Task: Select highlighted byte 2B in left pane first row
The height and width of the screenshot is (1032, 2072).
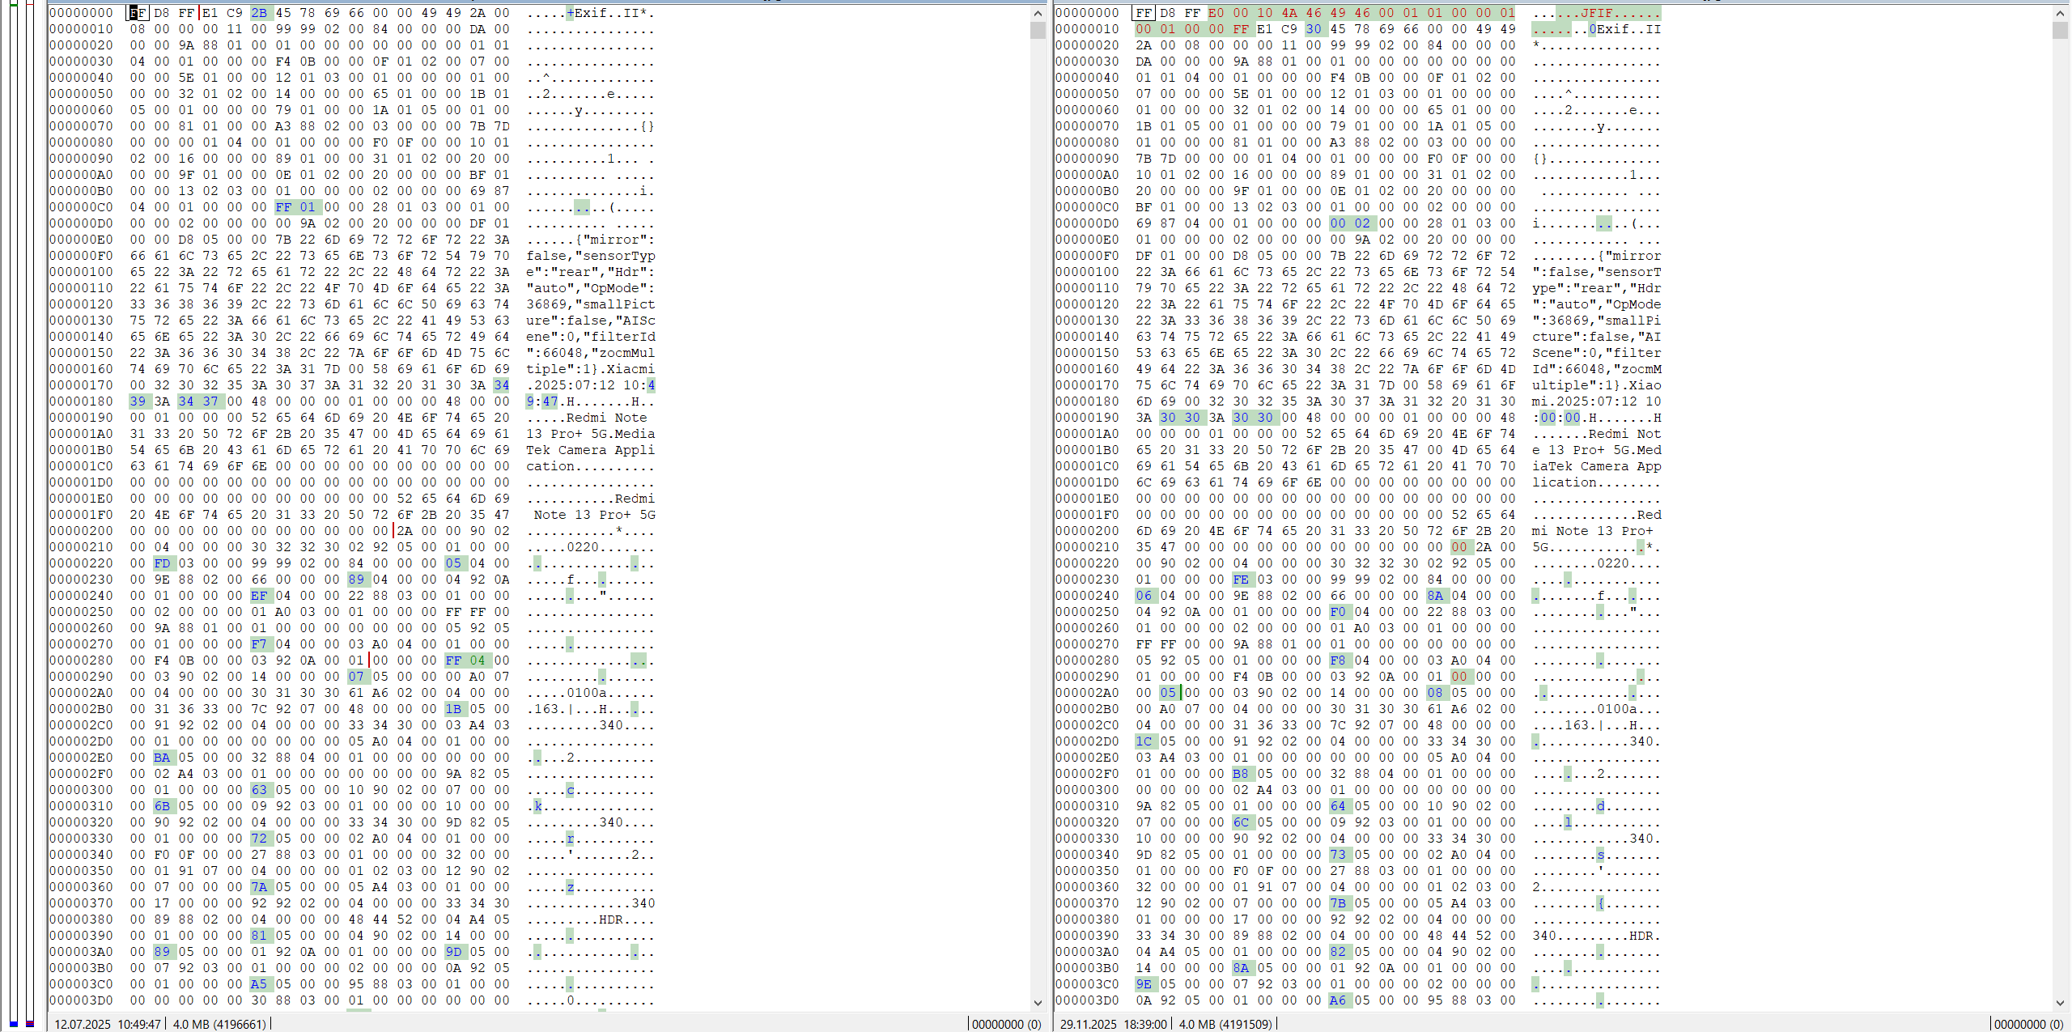Action: [259, 13]
